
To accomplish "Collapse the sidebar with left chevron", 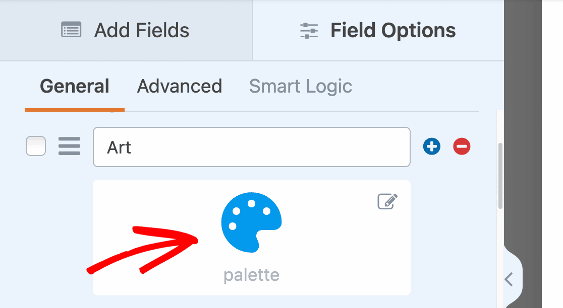I will (509, 279).
